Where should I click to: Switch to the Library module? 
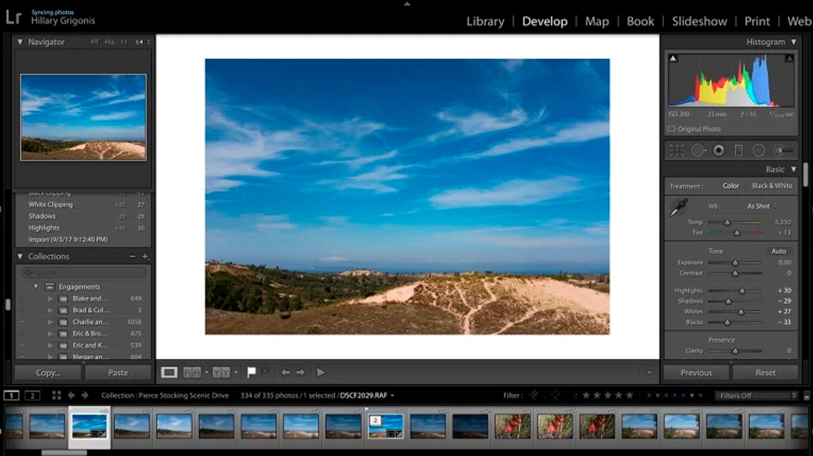click(x=485, y=21)
